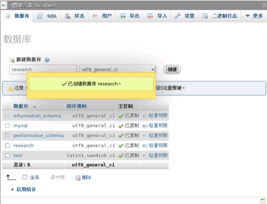This screenshot has width=267, height=204.
Task: Click the back arrow next to server title
Action: (4, 5)
